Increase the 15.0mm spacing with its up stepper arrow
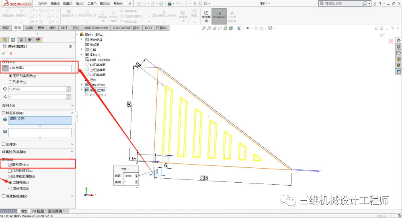Image resolution: width=402 pixels, height=218 pixels. [x=68, y=88]
